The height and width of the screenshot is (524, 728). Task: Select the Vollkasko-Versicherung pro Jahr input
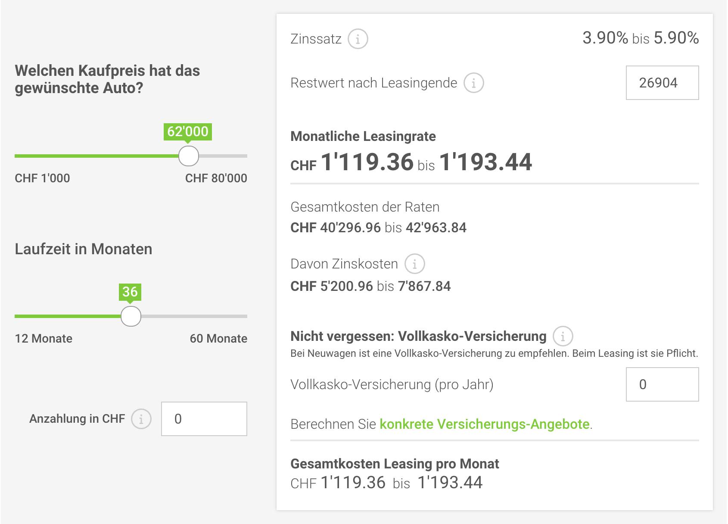[662, 384]
